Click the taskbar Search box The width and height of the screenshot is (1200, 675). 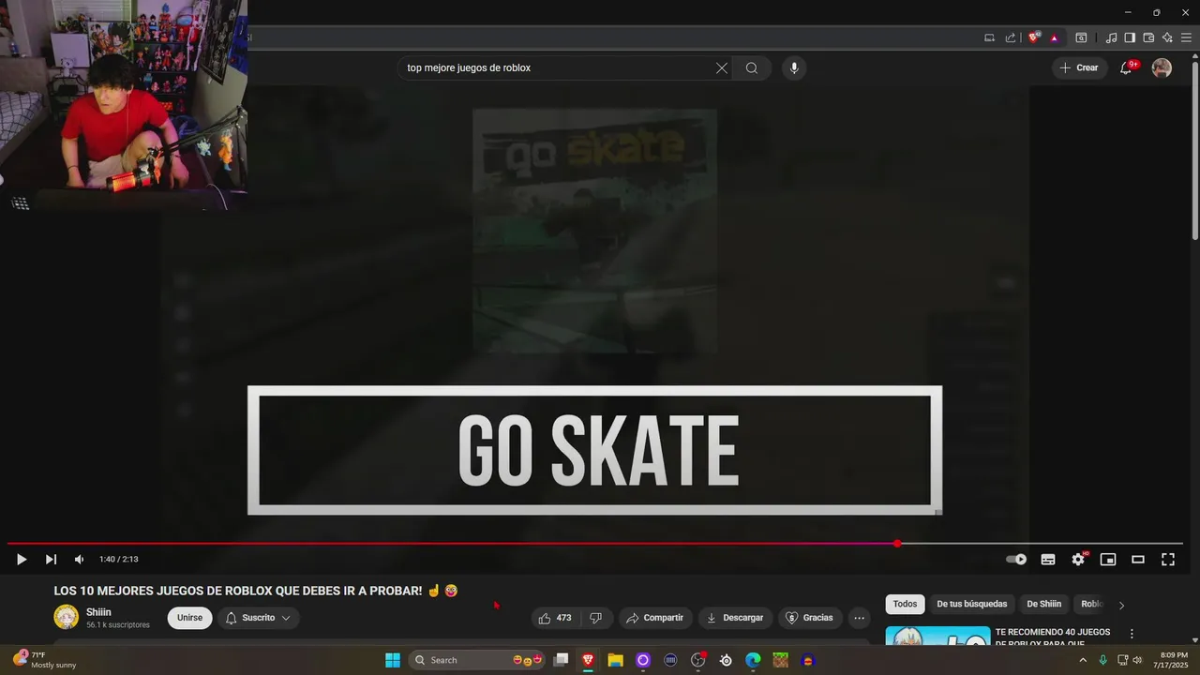tap(479, 660)
